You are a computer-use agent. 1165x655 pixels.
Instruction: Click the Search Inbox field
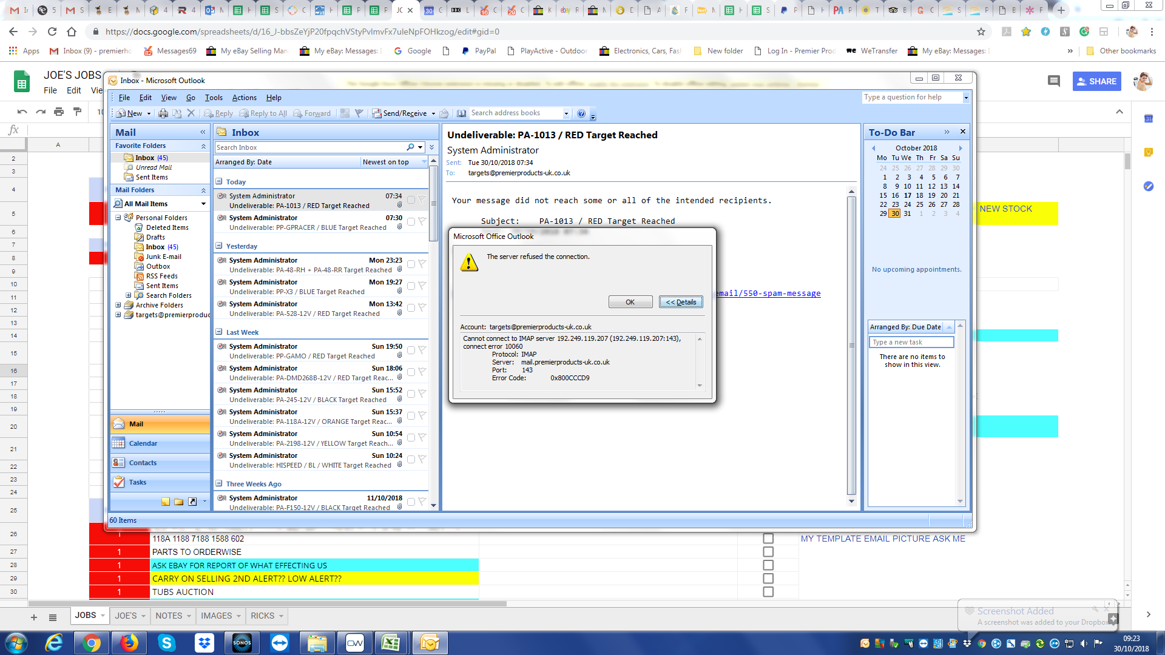(309, 147)
